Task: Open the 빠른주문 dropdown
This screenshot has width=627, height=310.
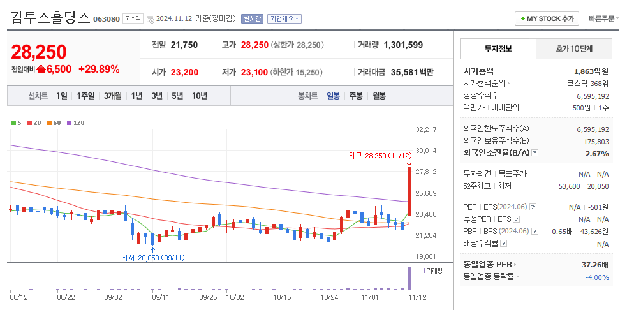Action: coord(604,18)
